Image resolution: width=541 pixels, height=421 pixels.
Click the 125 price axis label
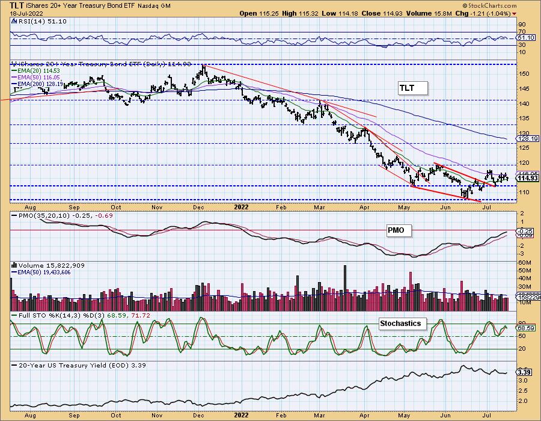[x=524, y=148]
